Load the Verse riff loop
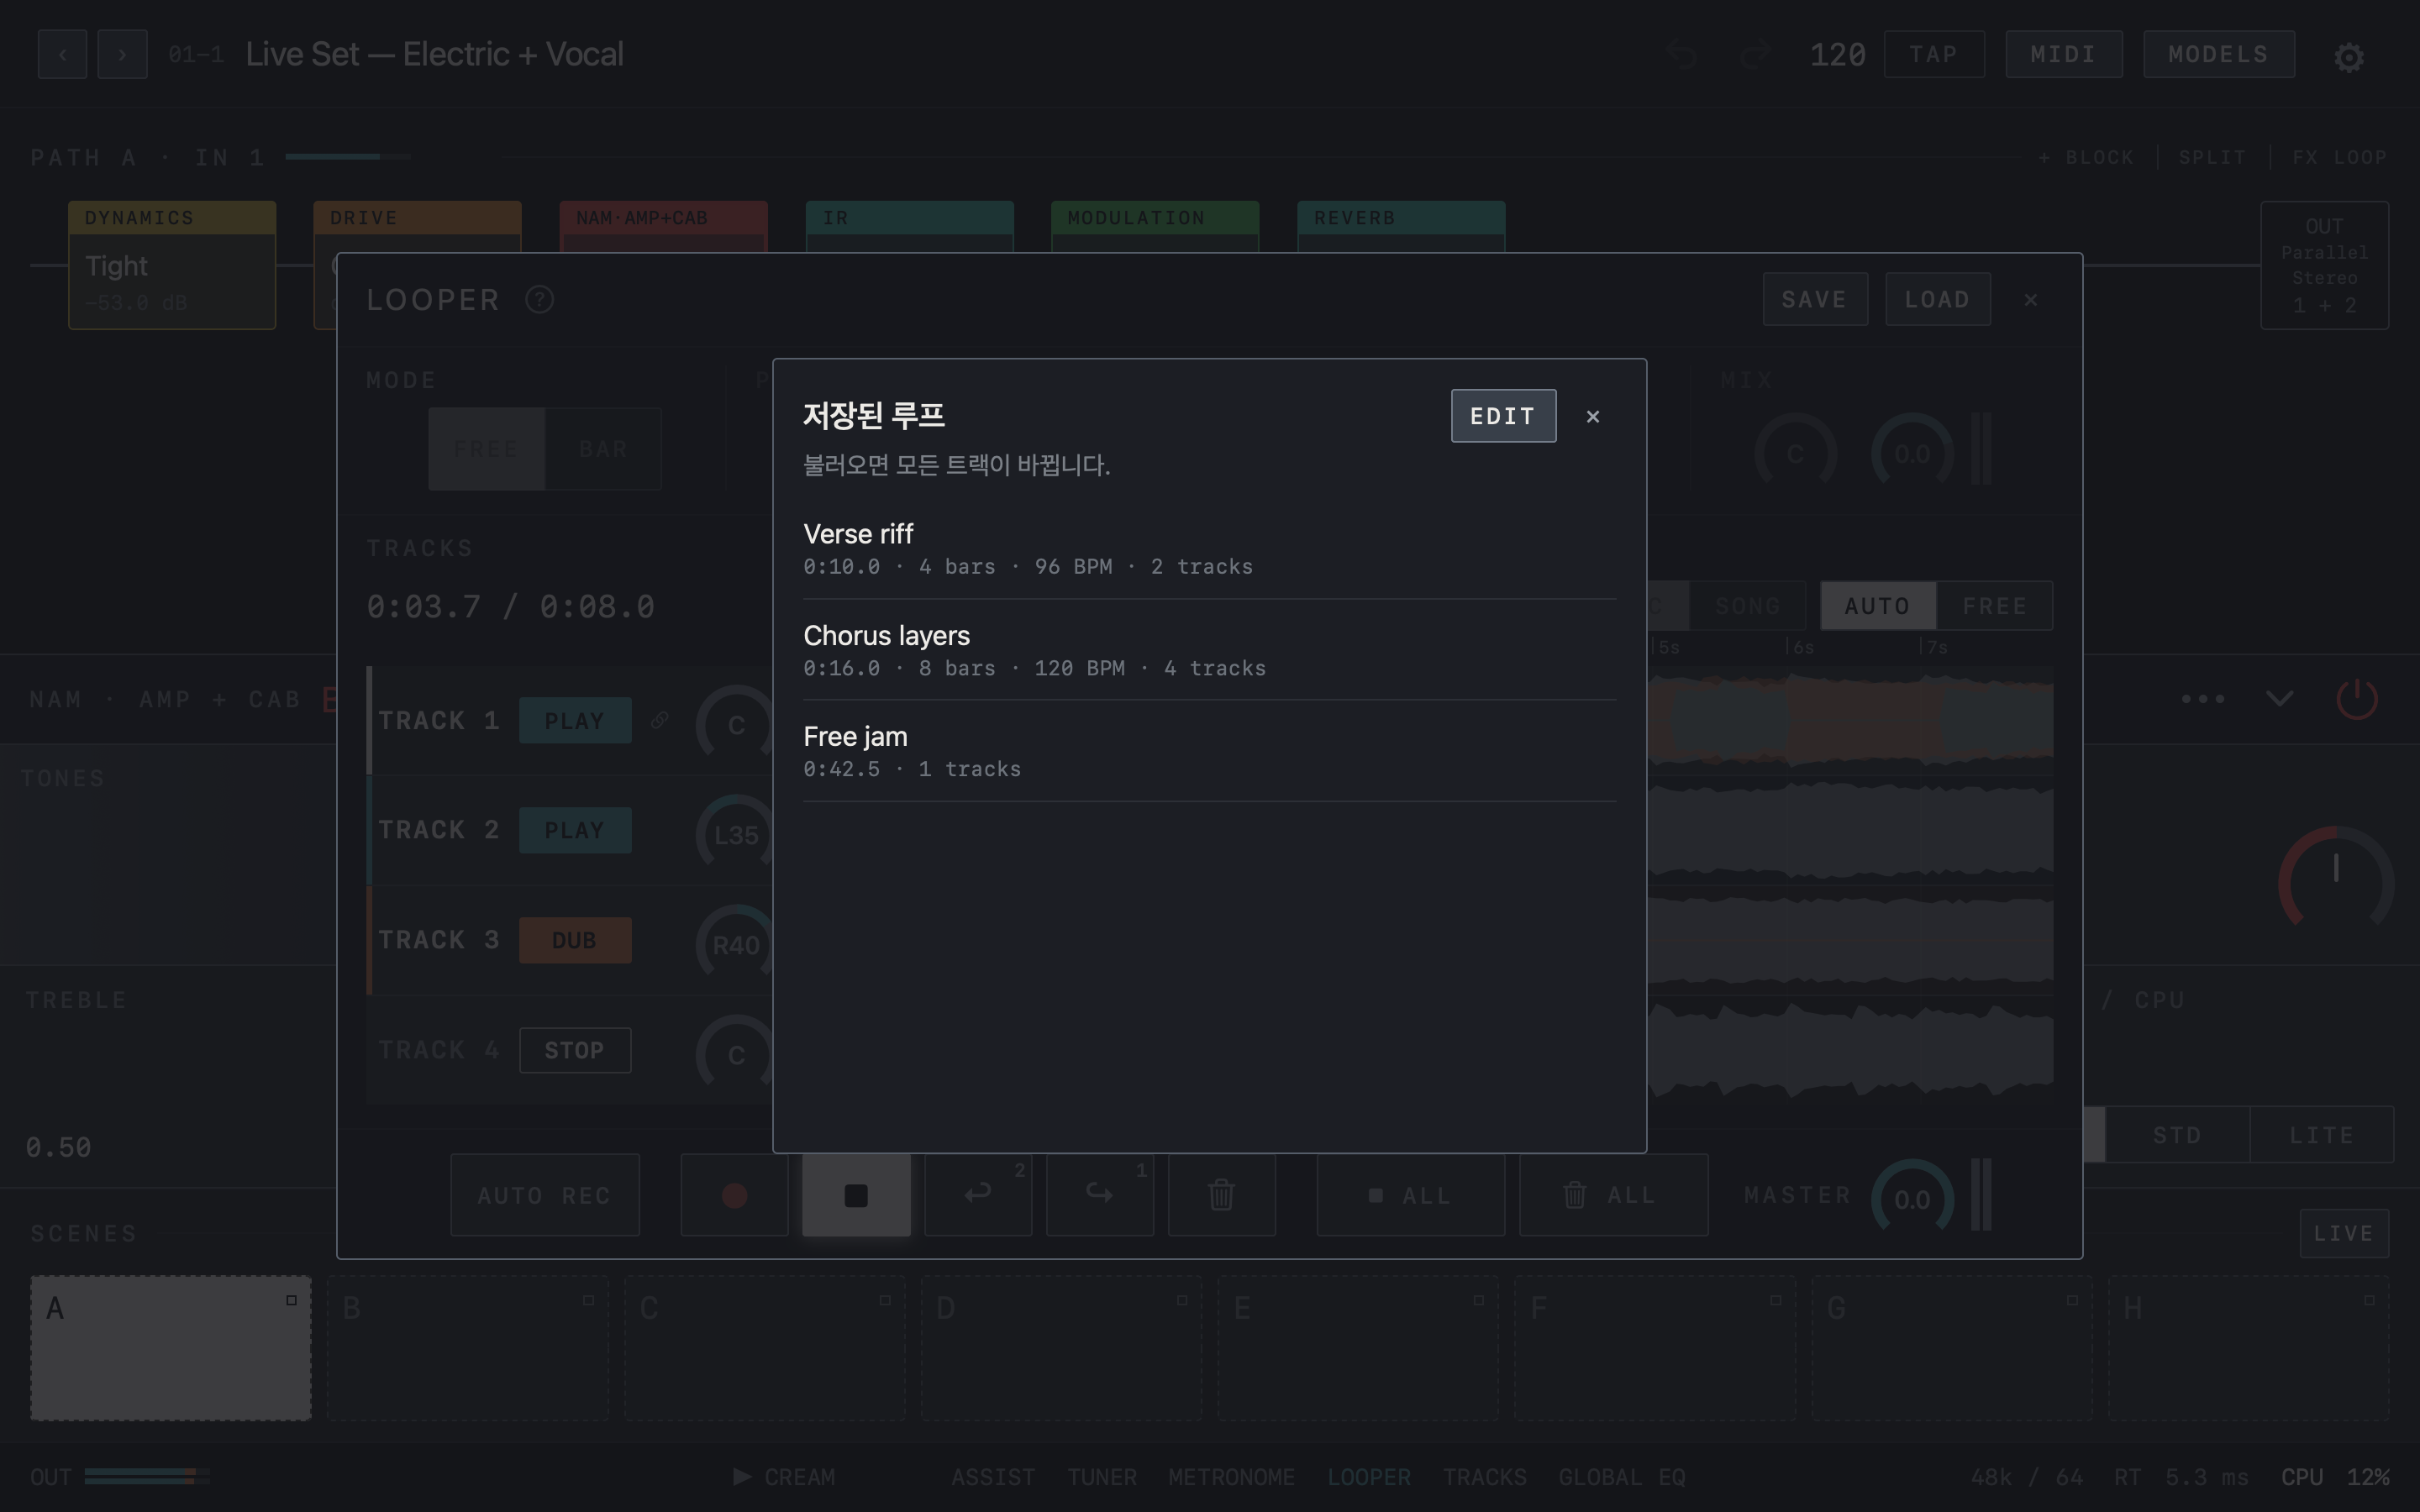Image resolution: width=2420 pixels, height=1512 pixels. [x=1209, y=548]
